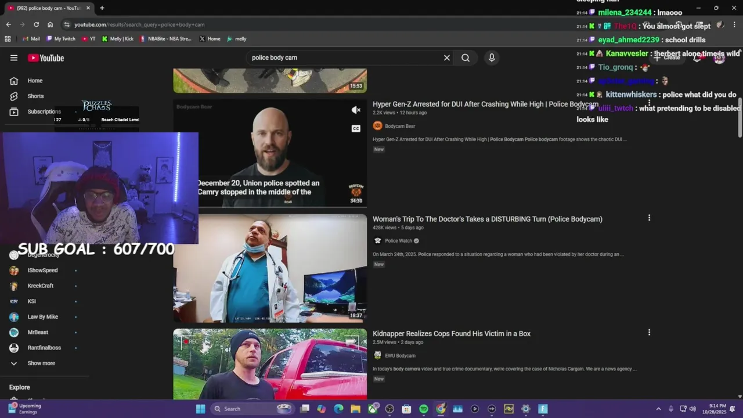Open the MrBeast subscription channel
743x418 pixels.
[38, 332]
